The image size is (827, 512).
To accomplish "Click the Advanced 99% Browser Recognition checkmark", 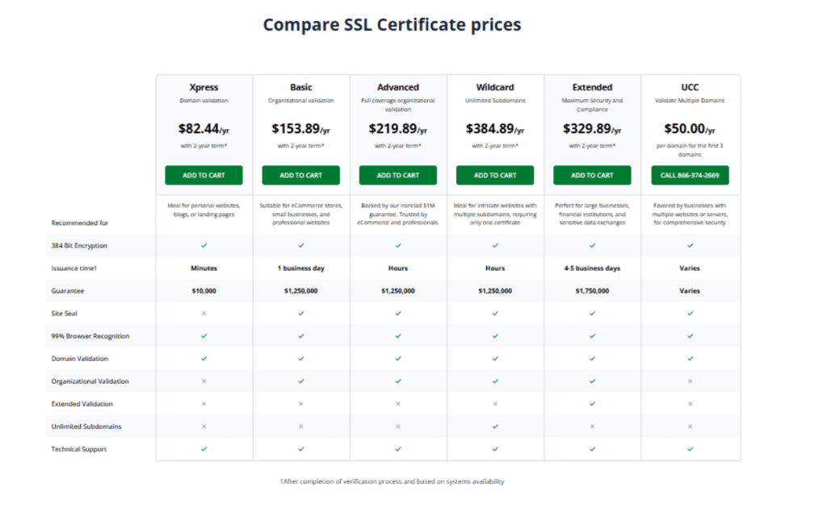I will click(397, 336).
